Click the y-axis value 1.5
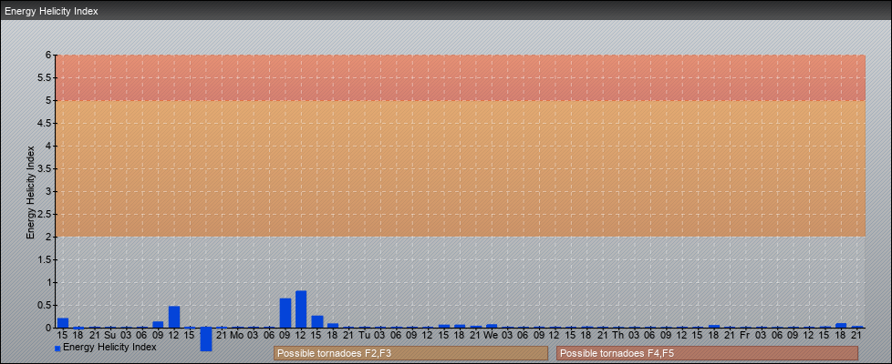This screenshot has width=892, height=364. [x=45, y=259]
